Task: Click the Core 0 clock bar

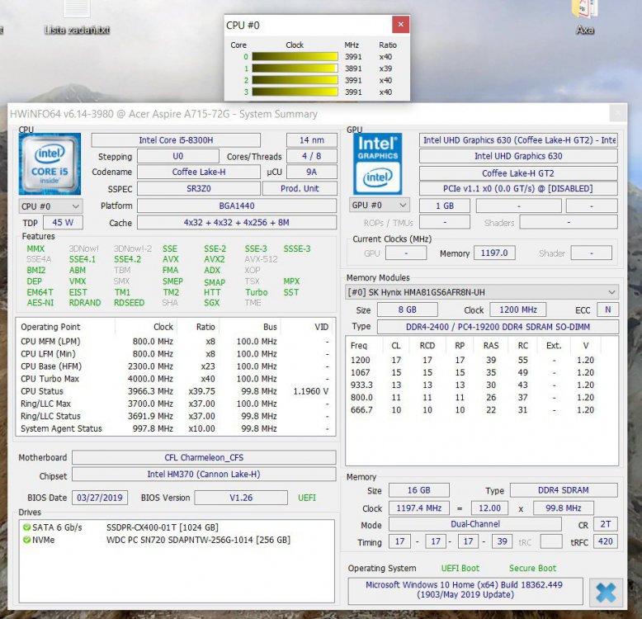Action: [x=295, y=57]
